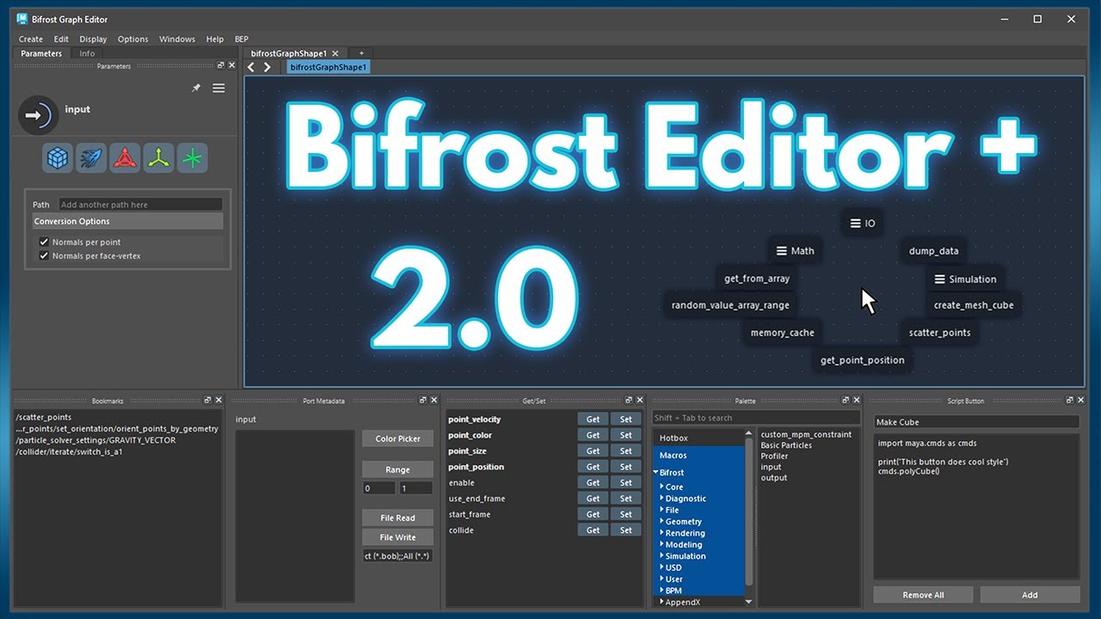1101x619 pixels.
Task: Click the yellow-green three-axis arrows icon
Action: 158,158
